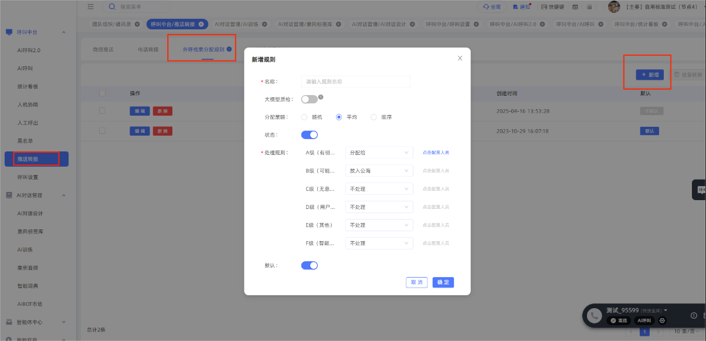Image resolution: width=706 pixels, height=341 pixels.
Task: Click the search magnifier icon in the top bar
Action: tap(112, 6)
